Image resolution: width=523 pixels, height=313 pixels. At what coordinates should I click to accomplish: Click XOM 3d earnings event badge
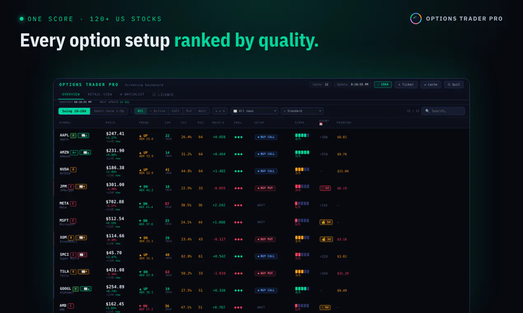(x=326, y=239)
